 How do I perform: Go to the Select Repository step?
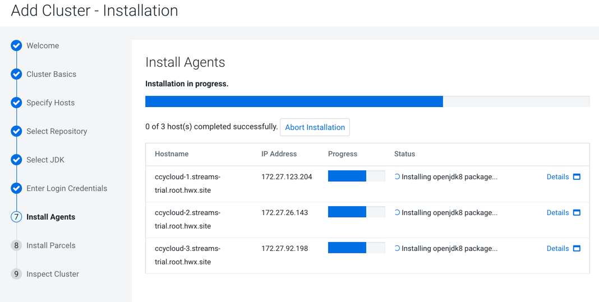click(57, 131)
